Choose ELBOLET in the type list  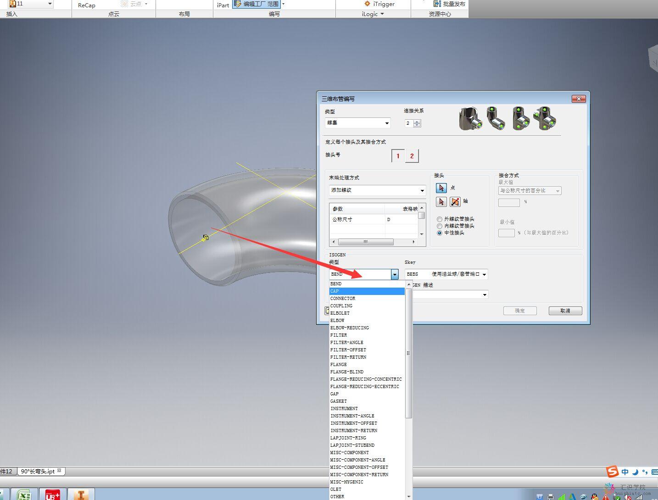367,313
